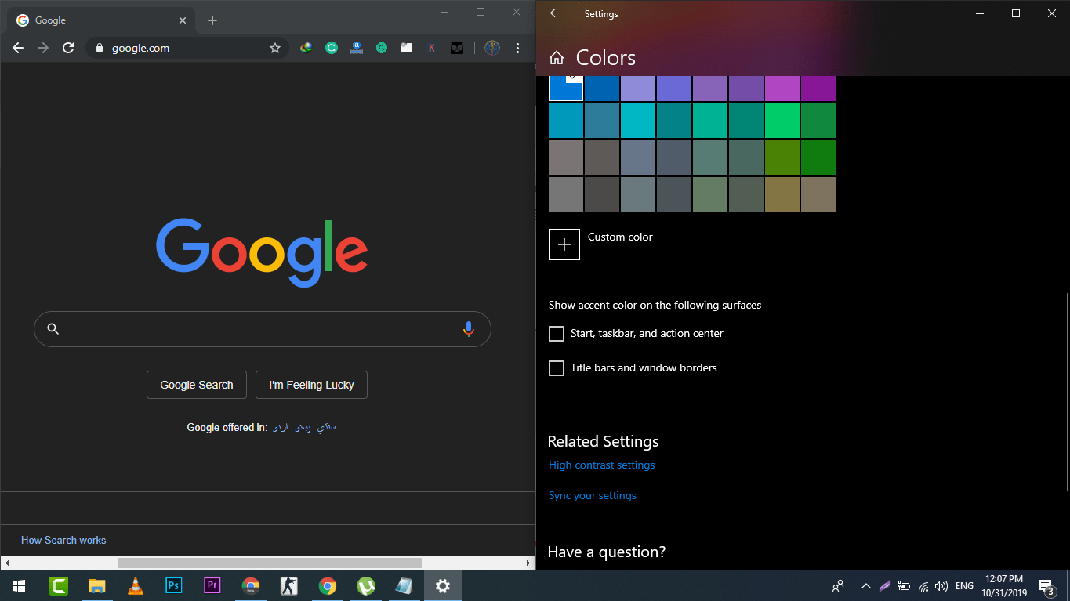Click Chrome's forward navigation arrow
Screen dimensions: 1070x601
(x=43, y=48)
